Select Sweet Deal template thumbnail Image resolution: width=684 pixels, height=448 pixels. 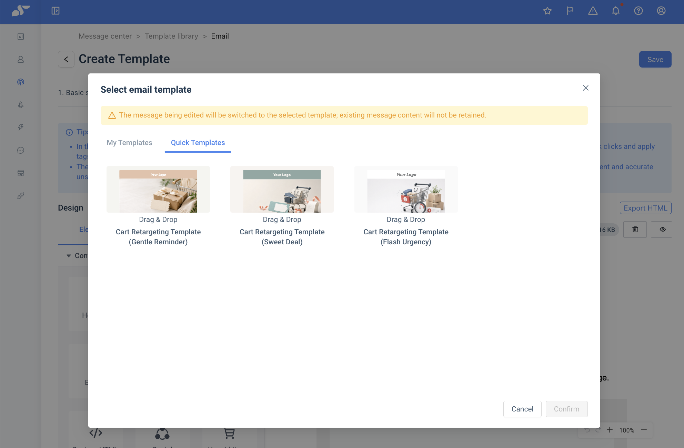[282, 190]
